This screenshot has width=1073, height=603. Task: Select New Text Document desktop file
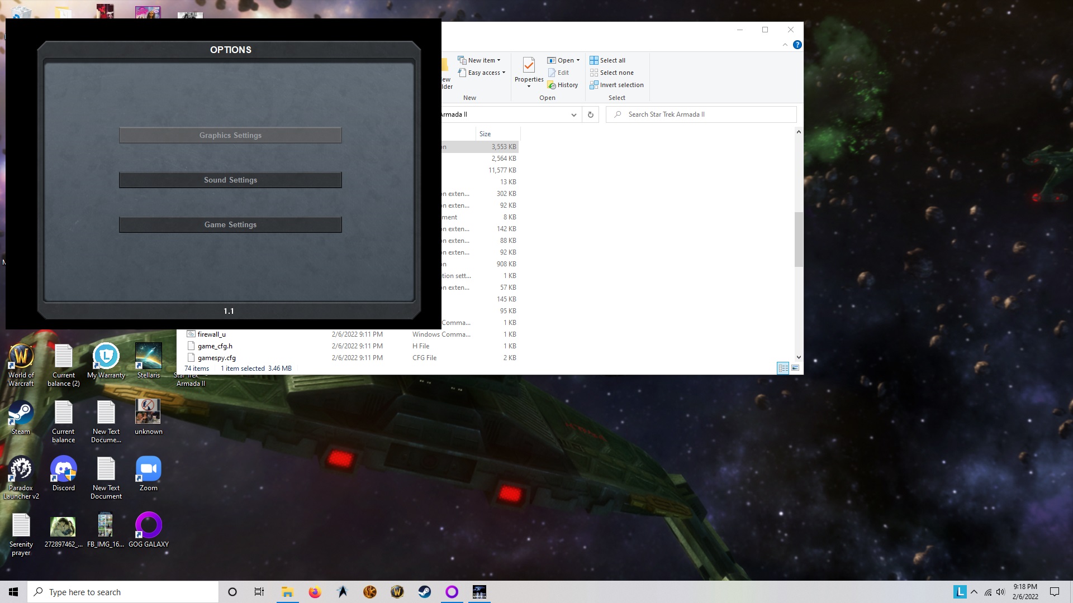[106, 478]
